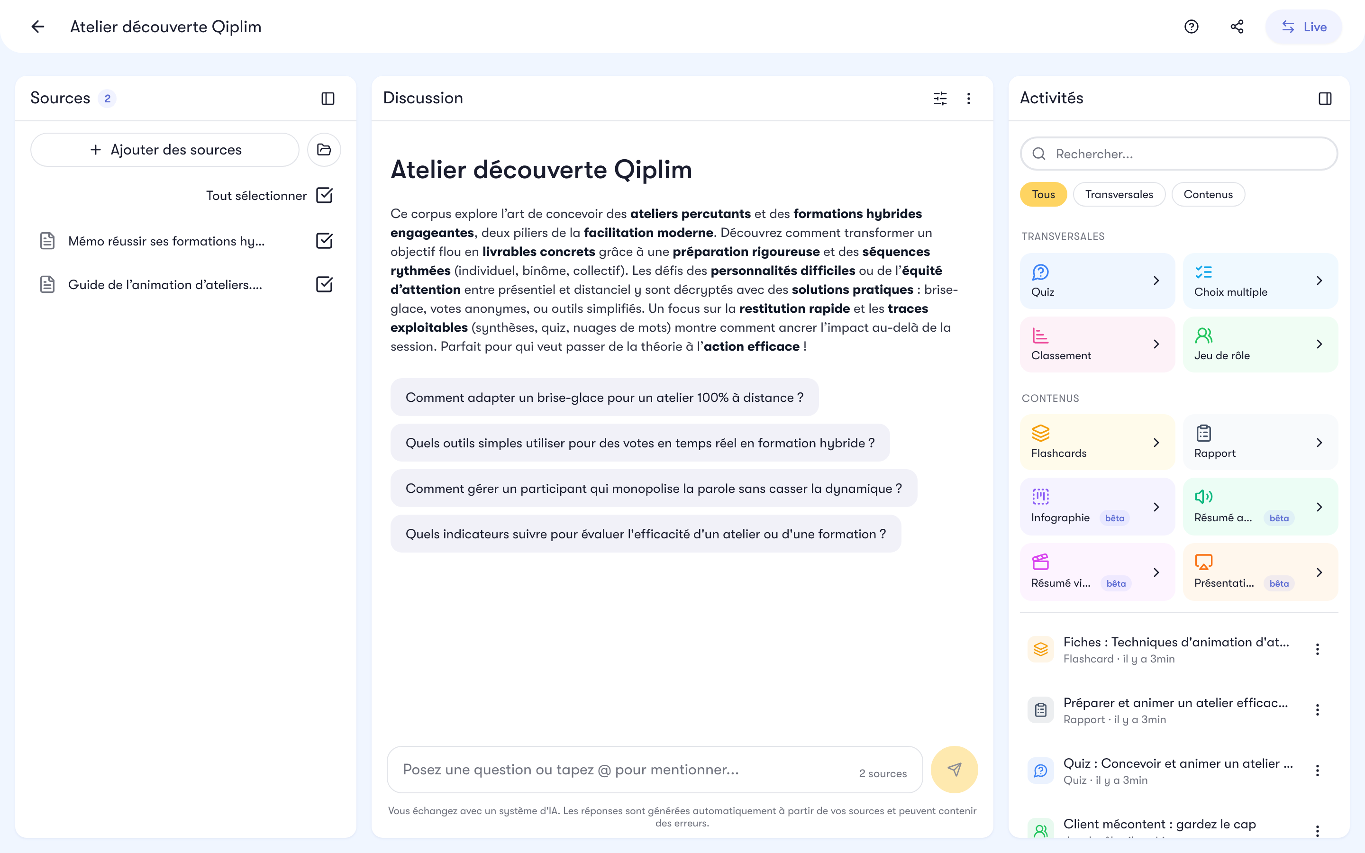Click the Guide de l'animation document icon
1365x853 pixels.
(x=47, y=284)
